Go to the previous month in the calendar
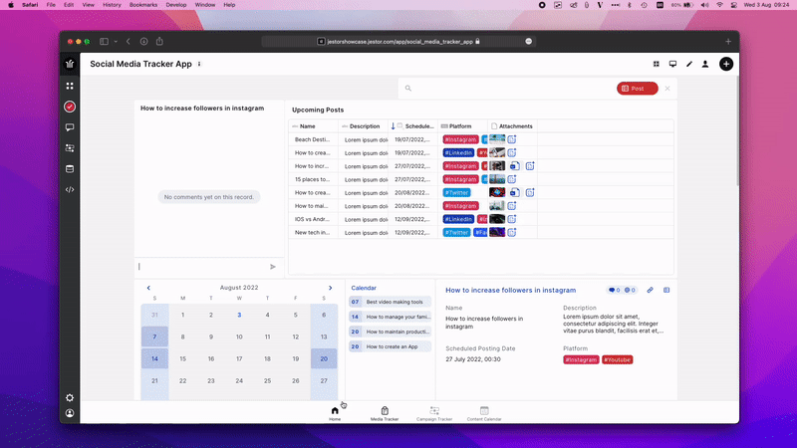Screen dimensions: 797x448 click(148, 288)
